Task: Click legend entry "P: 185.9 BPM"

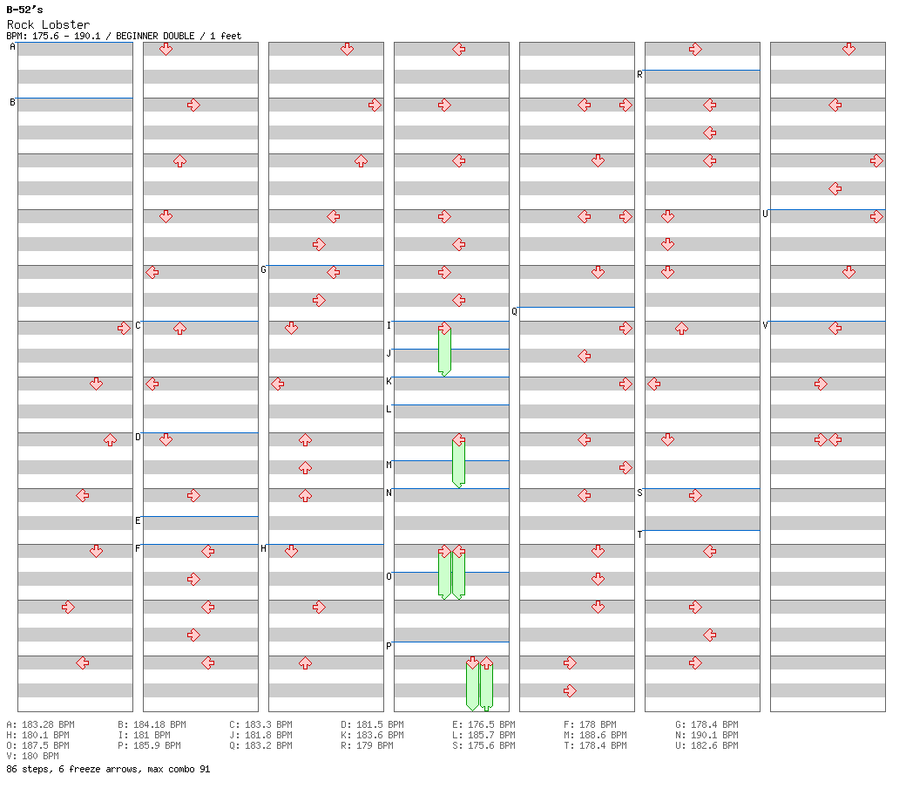Action: coord(149,746)
